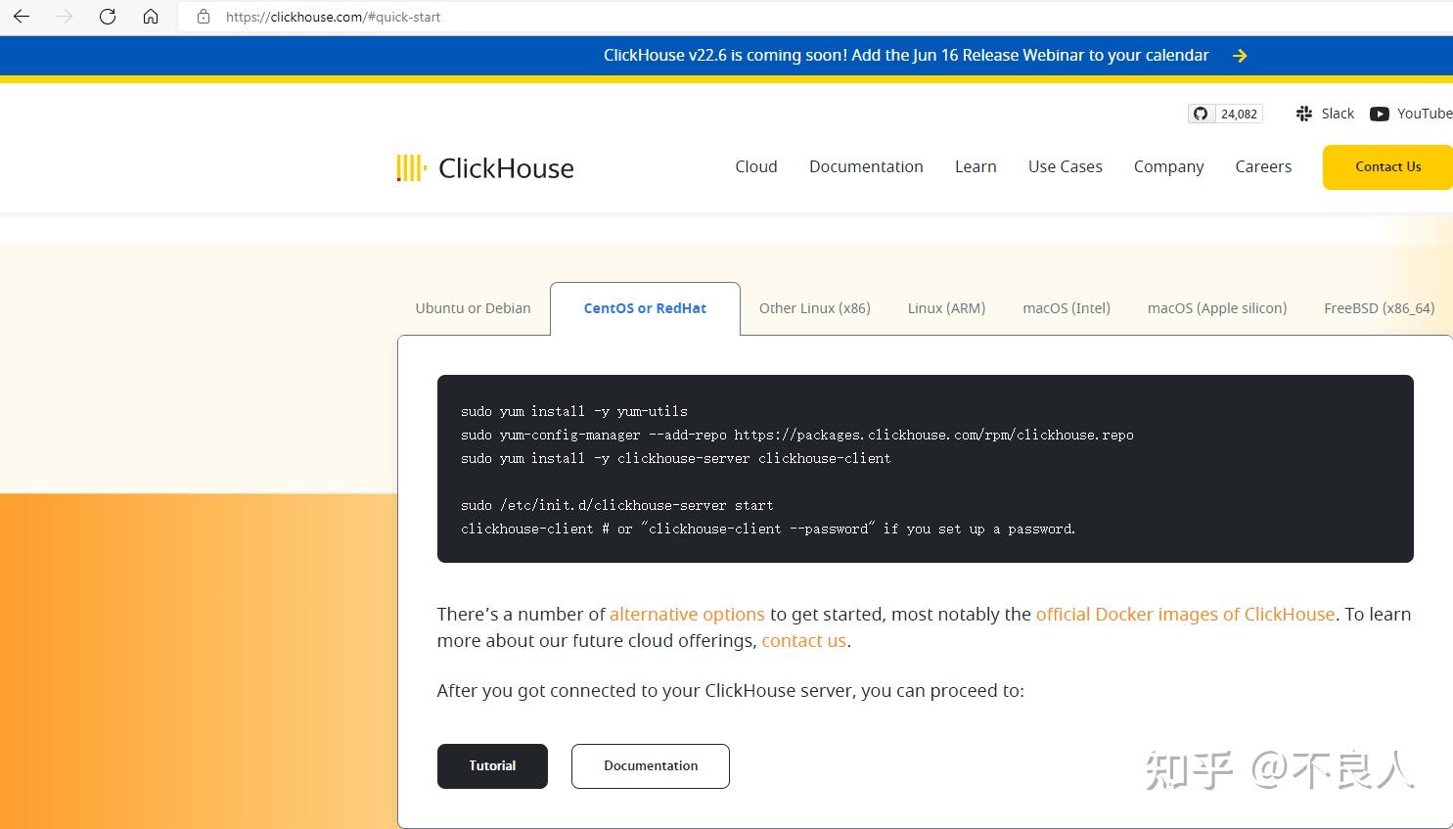Switch to the Linux (ARM) tab
Screen dimensions: 1453x829
pos(945,307)
